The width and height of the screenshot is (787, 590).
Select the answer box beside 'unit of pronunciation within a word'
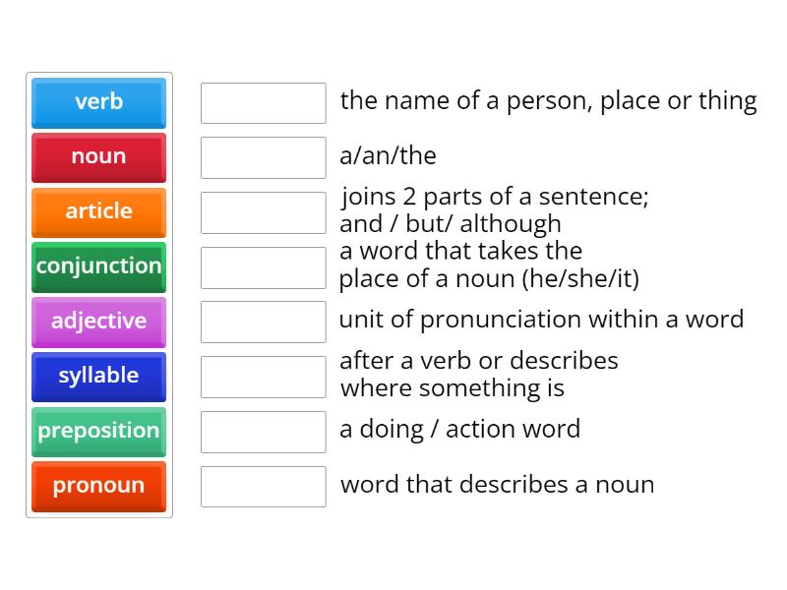coord(263,321)
